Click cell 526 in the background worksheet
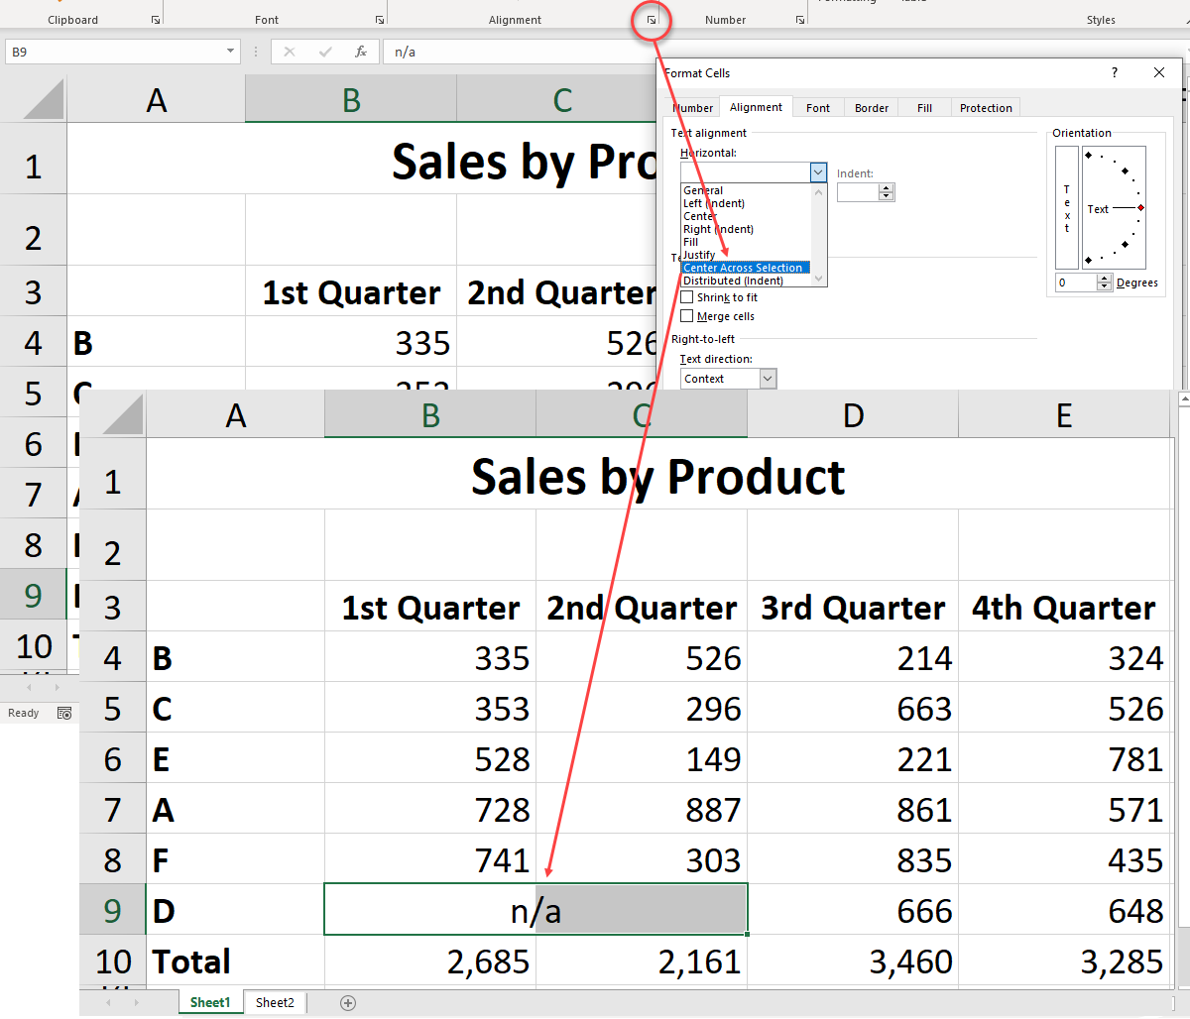 (x=555, y=342)
